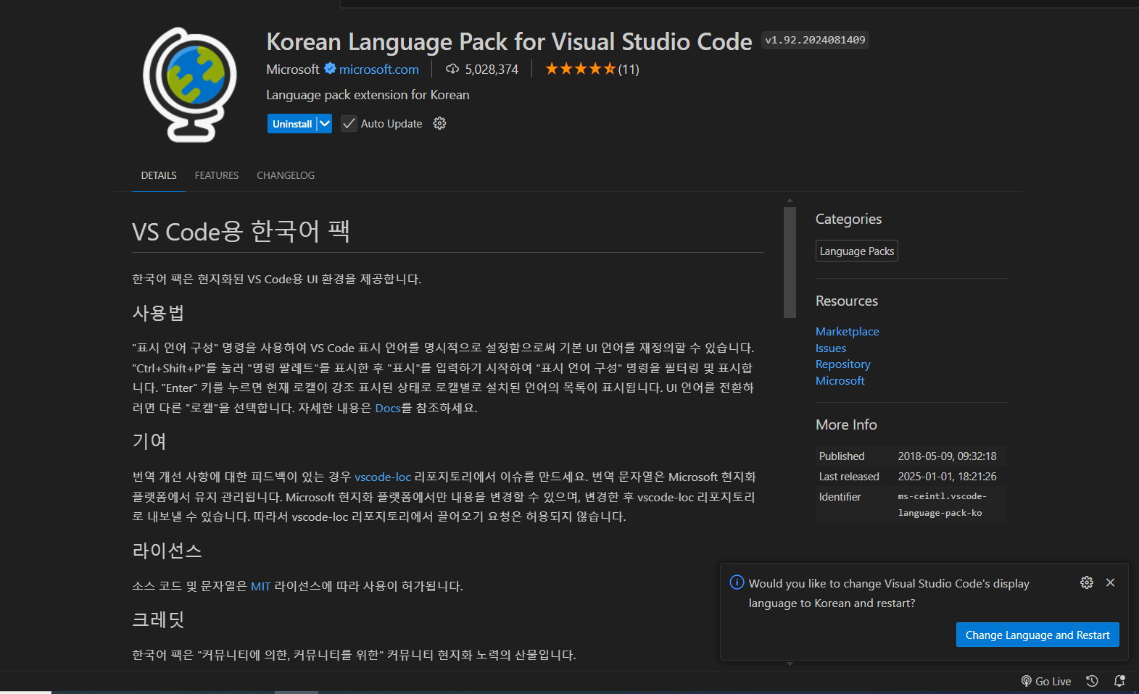Screen dimensions: 1139x694
Task: Open the MIT license link
Action: pos(260,586)
